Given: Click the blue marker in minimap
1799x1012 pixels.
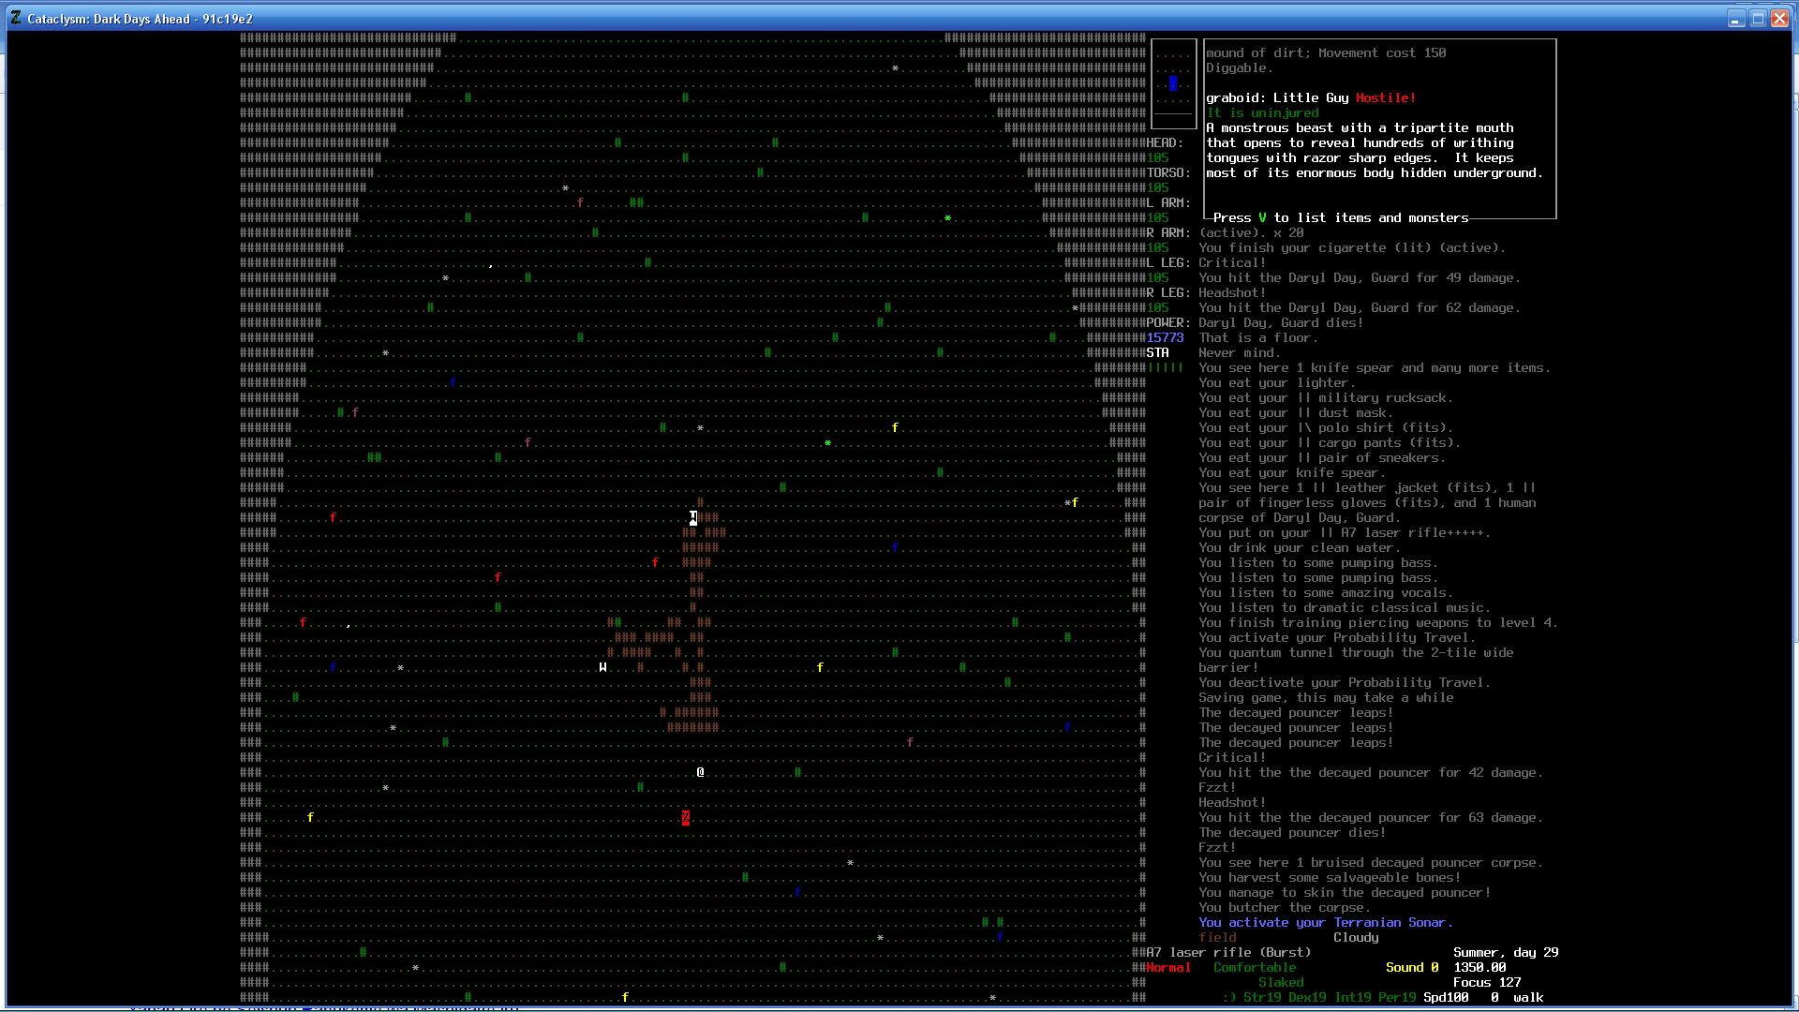Looking at the screenshot, I should (x=1172, y=83).
